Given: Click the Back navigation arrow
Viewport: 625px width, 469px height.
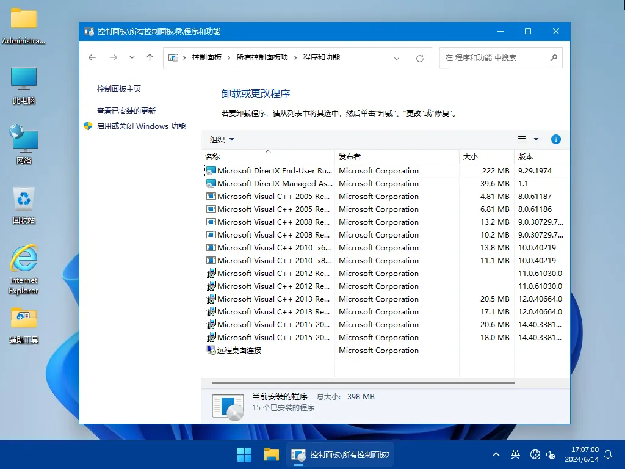Looking at the screenshot, I should point(92,57).
